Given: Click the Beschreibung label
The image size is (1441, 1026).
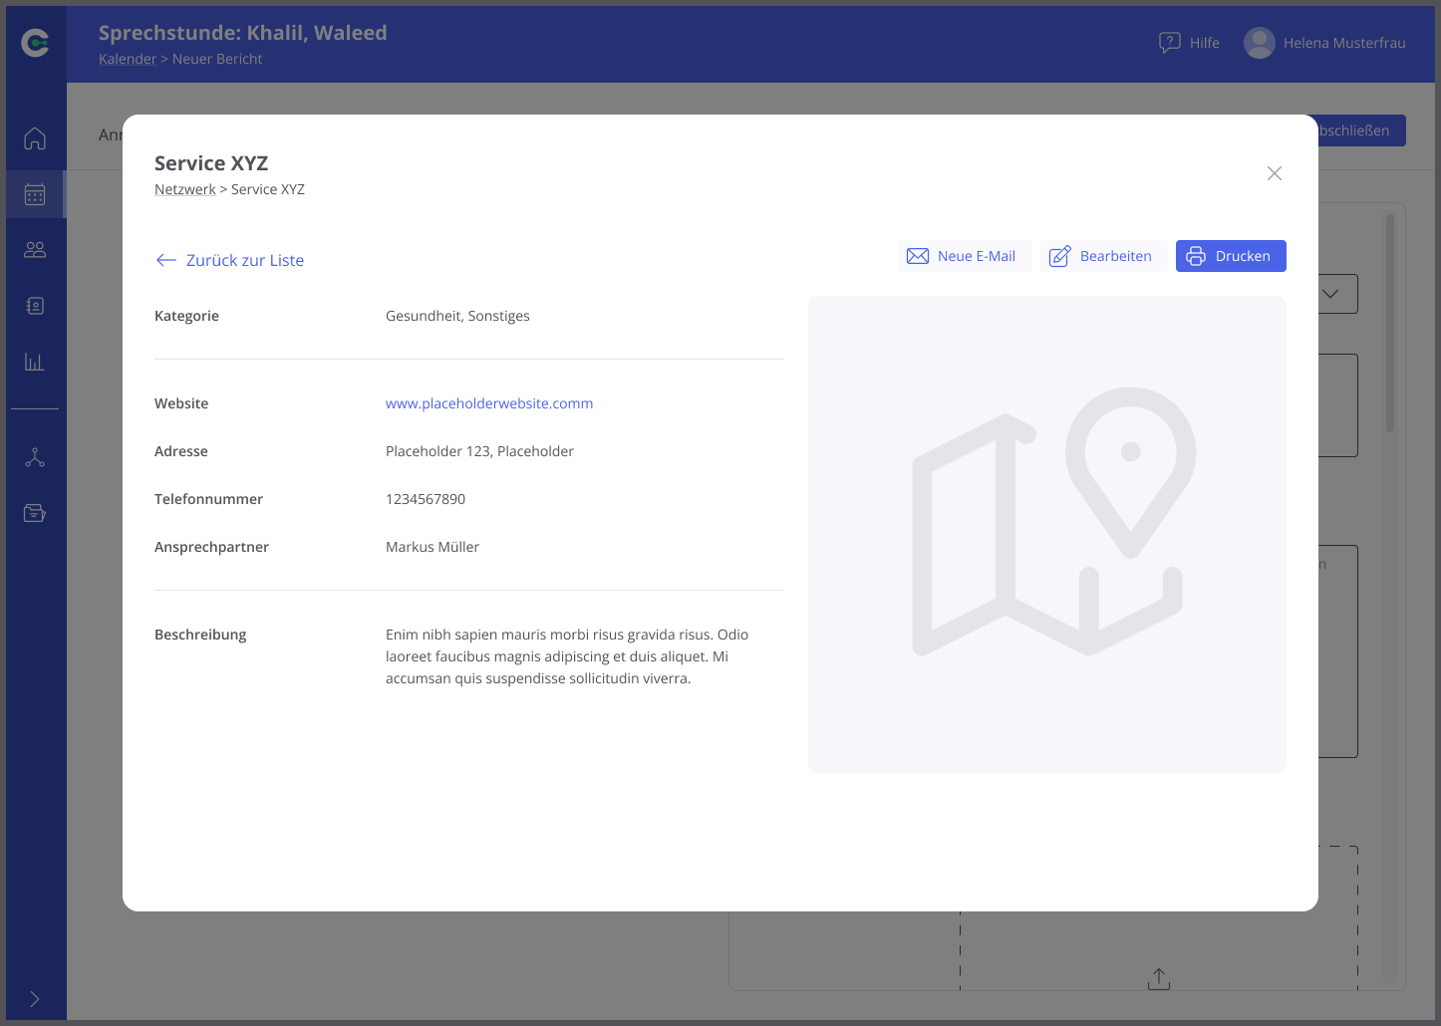Looking at the screenshot, I should (200, 635).
